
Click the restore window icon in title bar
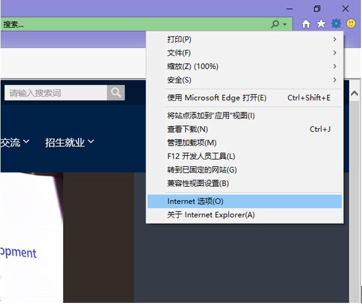pyautogui.click(x=317, y=9)
